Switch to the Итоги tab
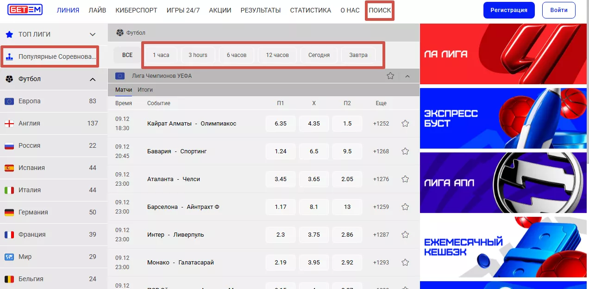The width and height of the screenshot is (589, 289). click(x=145, y=89)
